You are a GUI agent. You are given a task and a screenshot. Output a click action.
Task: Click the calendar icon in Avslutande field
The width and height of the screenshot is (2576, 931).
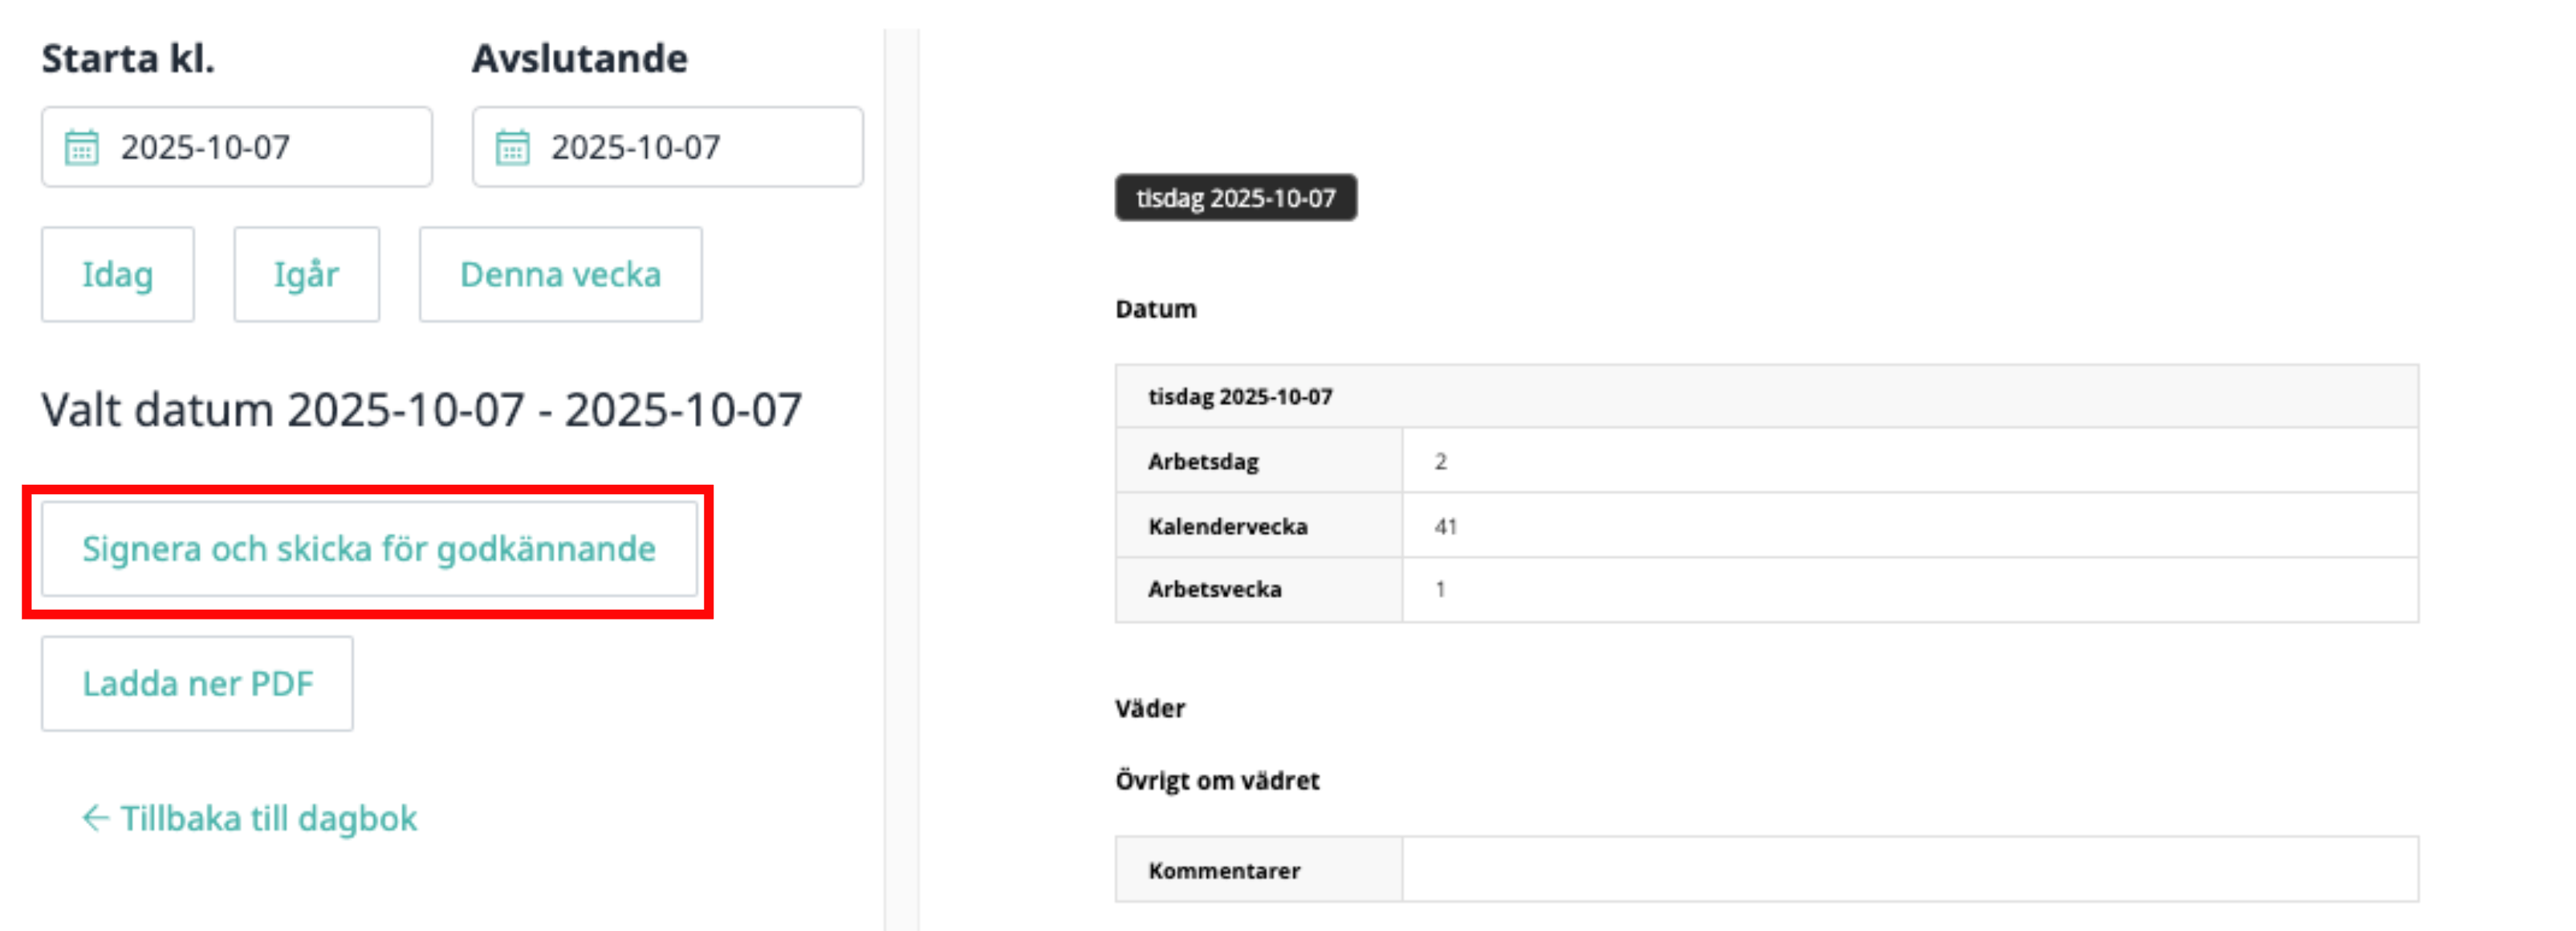512,148
